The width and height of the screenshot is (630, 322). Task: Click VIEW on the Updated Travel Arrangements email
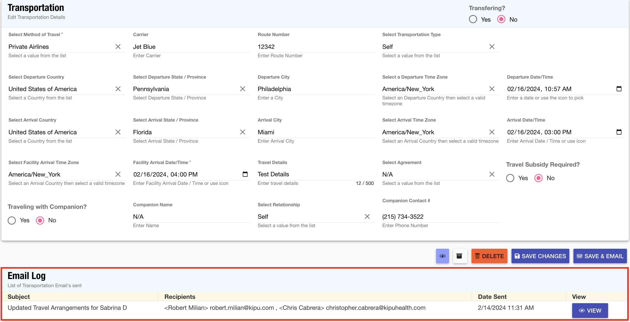pyautogui.click(x=590, y=310)
